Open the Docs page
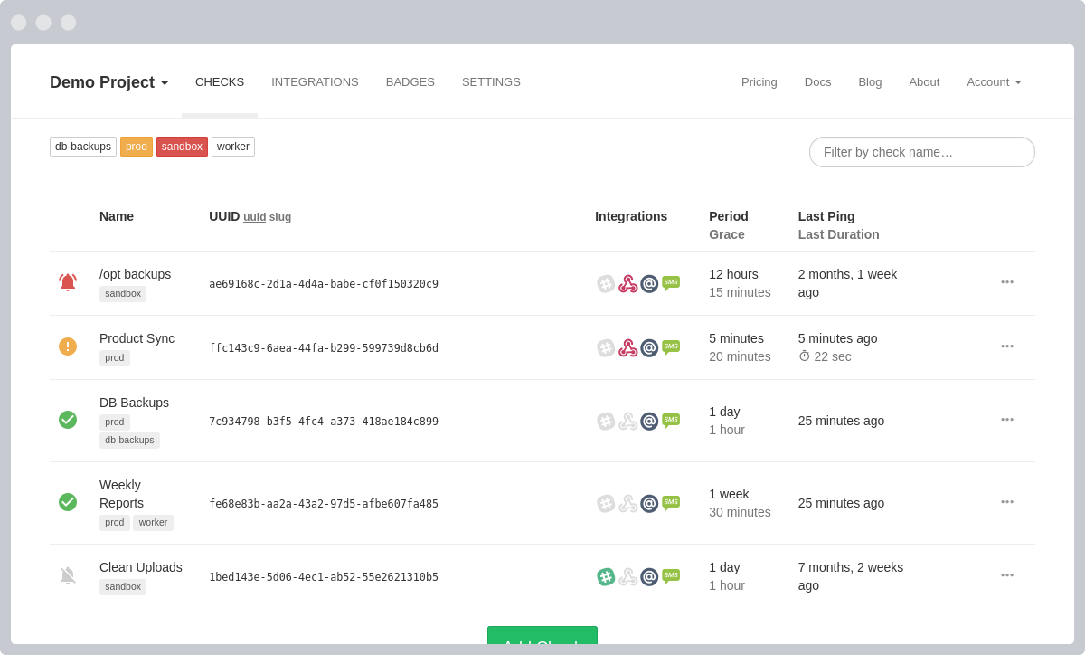 pyautogui.click(x=817, y=82)
